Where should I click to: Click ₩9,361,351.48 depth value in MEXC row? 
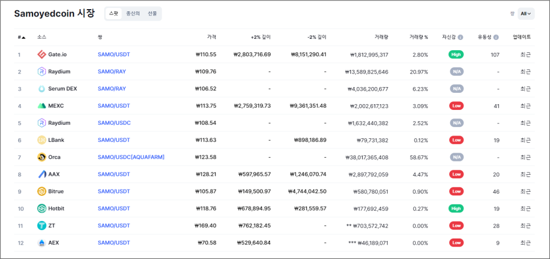(308, 106)
